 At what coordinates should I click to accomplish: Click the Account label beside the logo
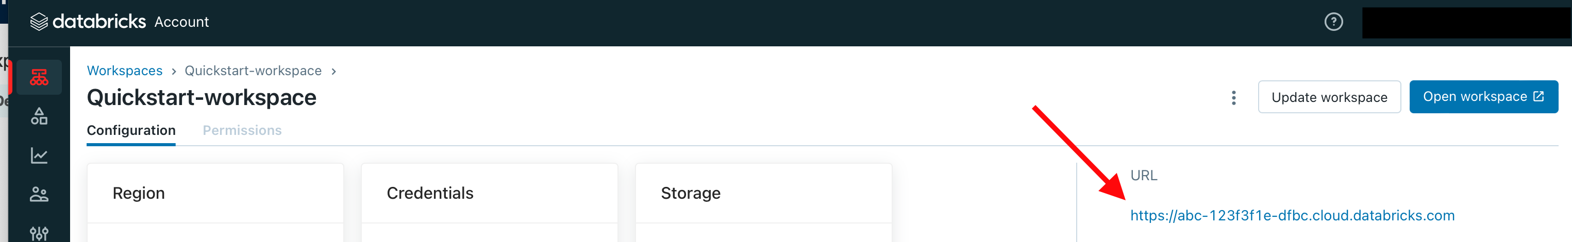pos(181,22)
